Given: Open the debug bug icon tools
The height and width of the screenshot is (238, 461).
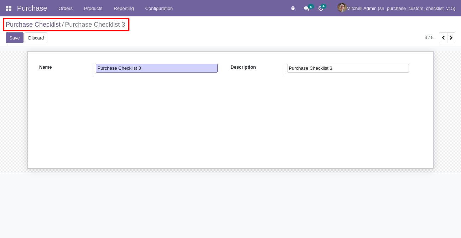Looking at the screenshot, I should pos(293,8).
